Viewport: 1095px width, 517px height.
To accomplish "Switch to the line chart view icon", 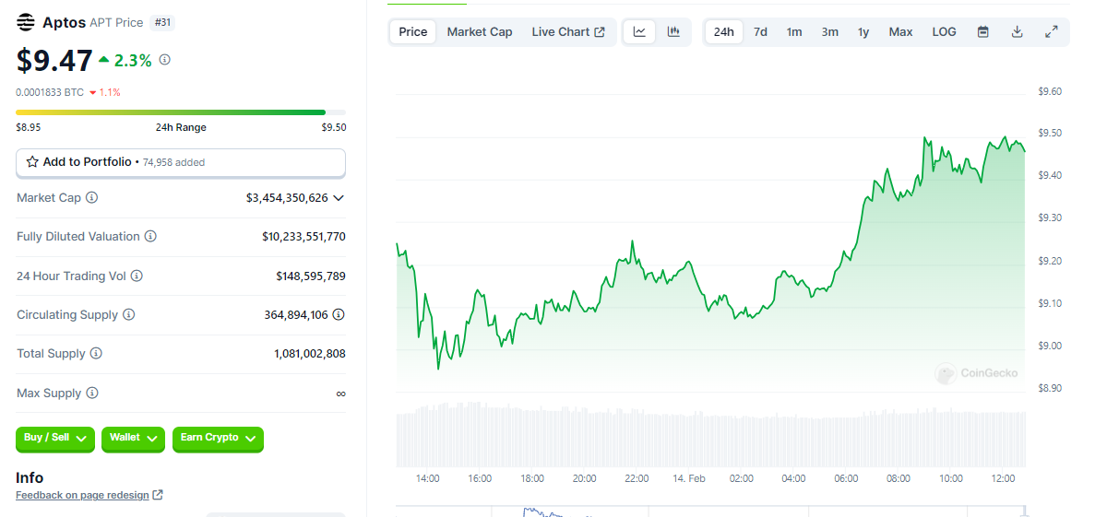I will pyautogui.click(x=639, y=32).
